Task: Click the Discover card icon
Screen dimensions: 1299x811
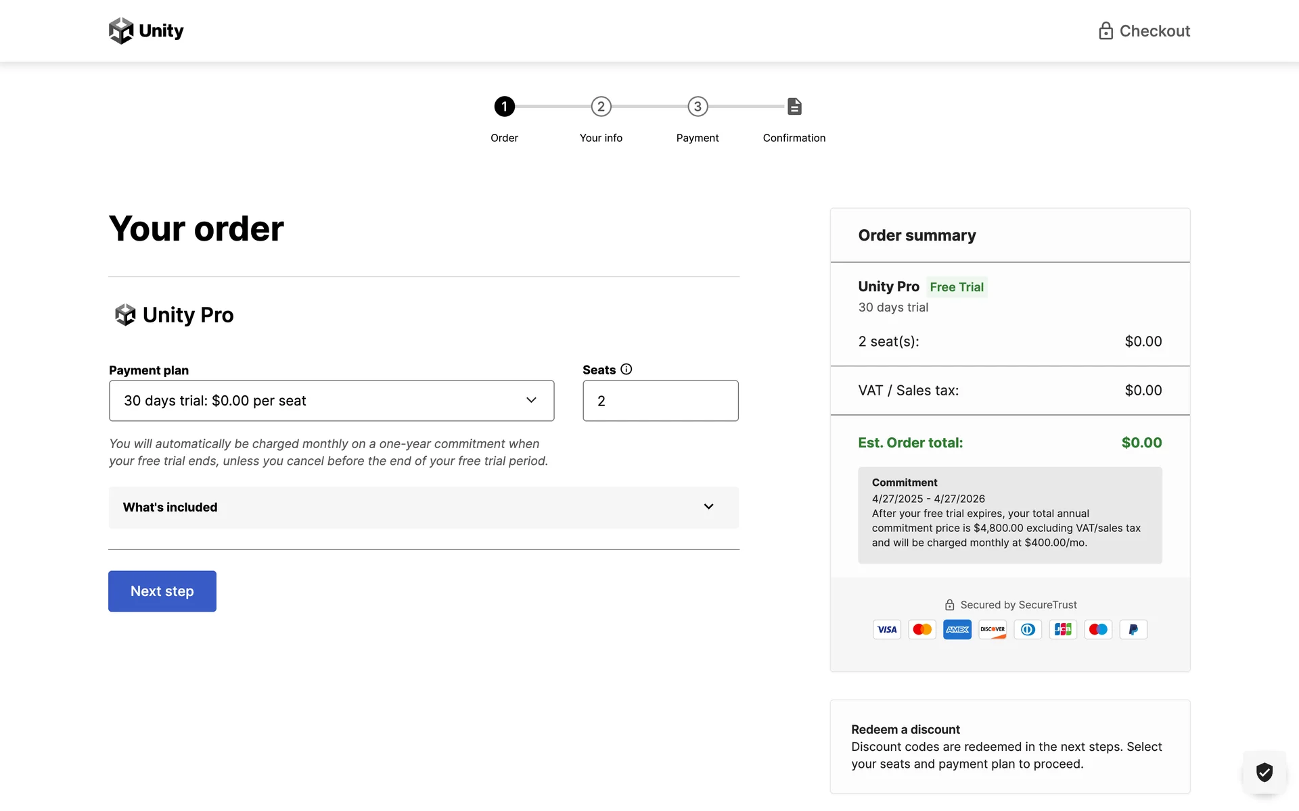Action: [992, 630]
